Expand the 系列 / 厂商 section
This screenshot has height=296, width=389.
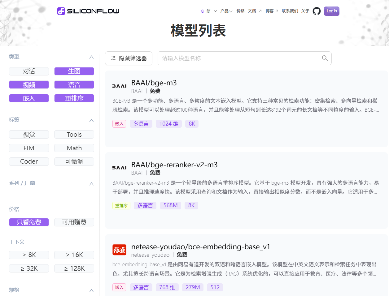coord(91,184)
